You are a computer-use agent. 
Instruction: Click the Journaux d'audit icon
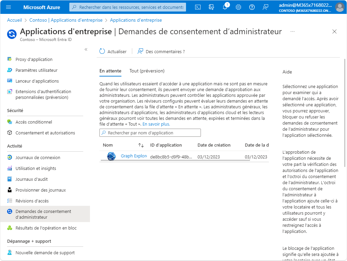click(9, 179)
